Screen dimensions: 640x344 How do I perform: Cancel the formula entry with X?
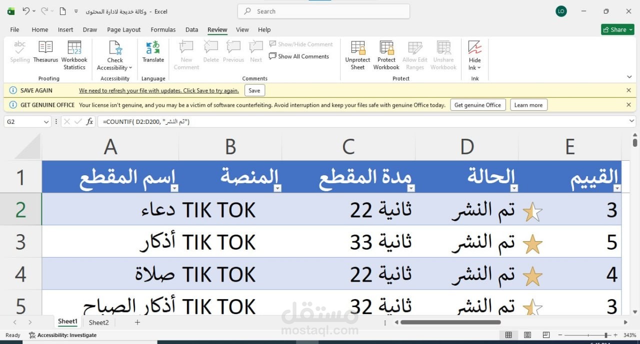click(66, 121)
